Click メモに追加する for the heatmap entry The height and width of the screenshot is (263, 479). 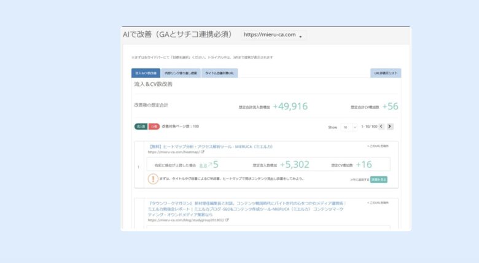[359, 179]
